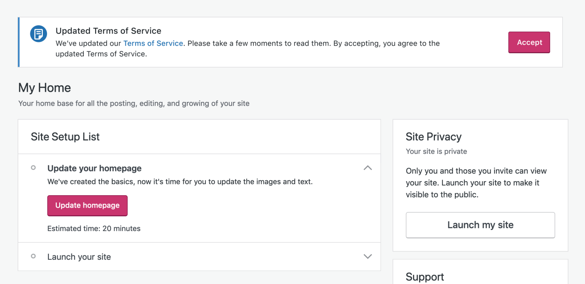Click the Launch your site status circle
585x284 pixels.
pos(33,256)
